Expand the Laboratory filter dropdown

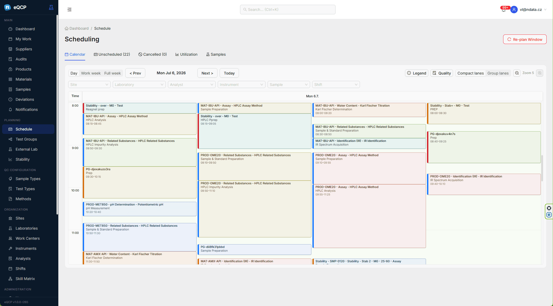pyautogui.click(x=139, y=85)
